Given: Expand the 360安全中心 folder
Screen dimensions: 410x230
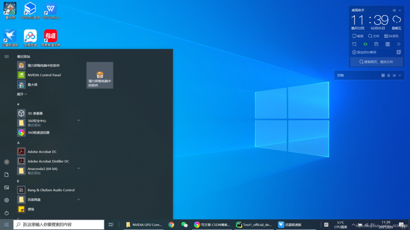Looking at the screenshot, I should click(78, 121).
